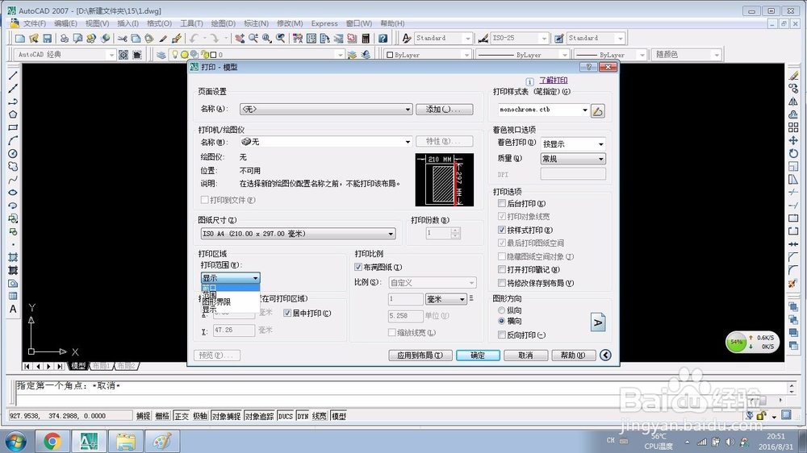
Task: Select the Erase tool in Modify toolbar
Action: (x=793, y=76)
